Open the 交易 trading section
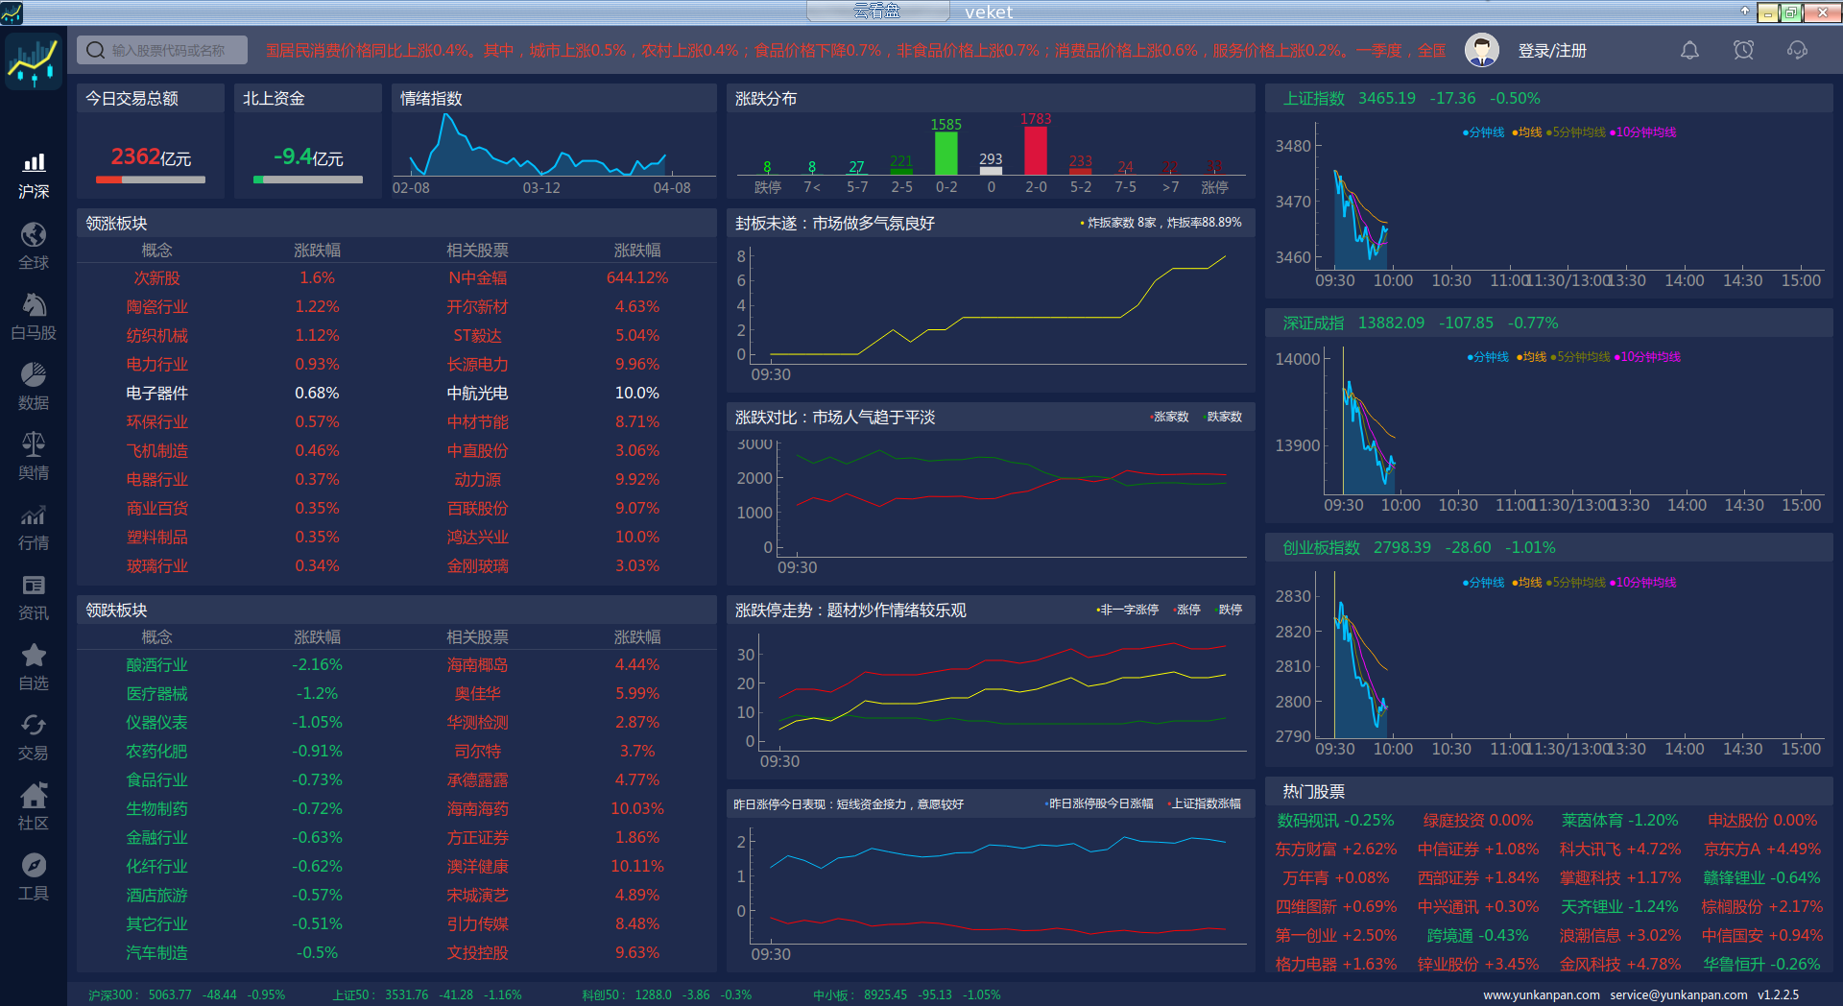1843x1006 pixels. (x=34, y=737)
